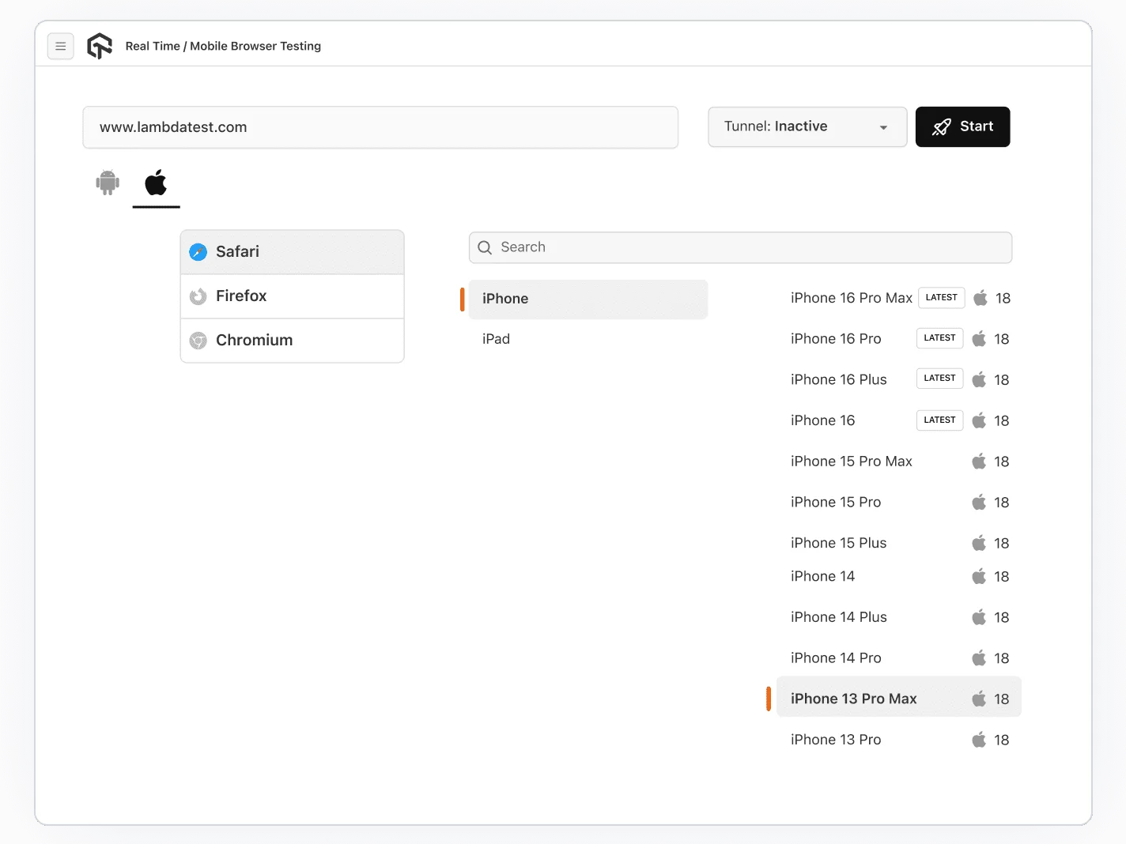Choose iPhone 15 Plus device
The image size is (1126, 844).
click(838, 543)
